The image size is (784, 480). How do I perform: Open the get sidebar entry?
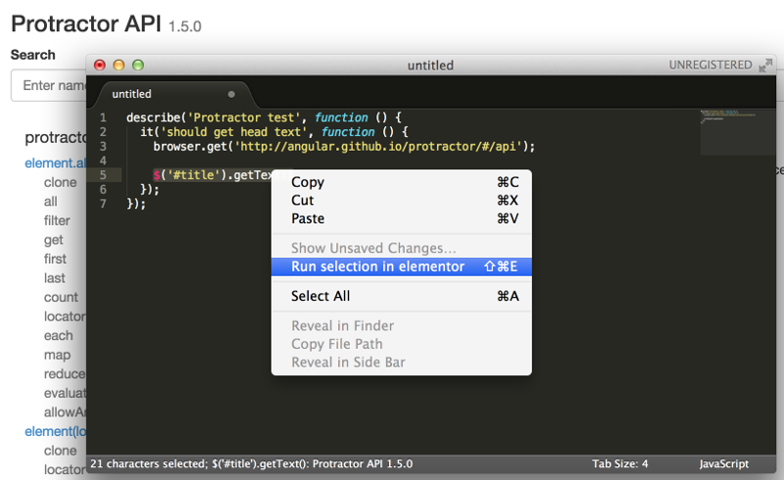point(54,240)
